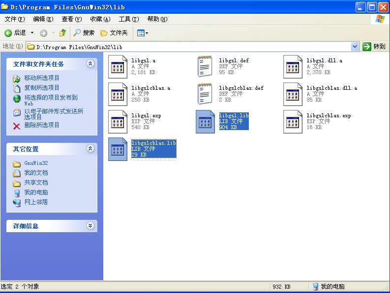Viewport: 390px width, 293px height.
Task: Click the 932 KB status bar value
Action: tap(281, 287)
